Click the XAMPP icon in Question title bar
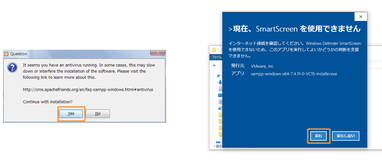Screen dimensions: 382x162 coord(7,54)
